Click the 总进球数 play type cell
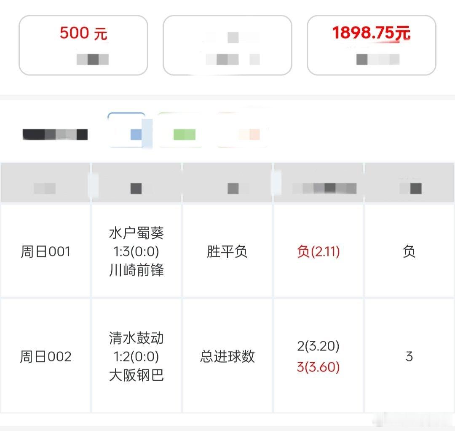The image size is (455, 431). point(227,356)
